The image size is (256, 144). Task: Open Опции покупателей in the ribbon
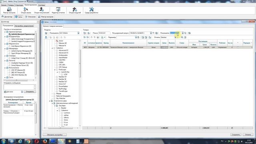click(x=42, y=10)
